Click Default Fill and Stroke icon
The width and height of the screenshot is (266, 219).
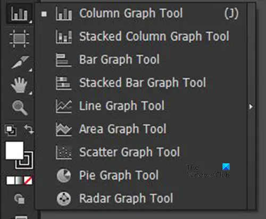coord(11,130)
